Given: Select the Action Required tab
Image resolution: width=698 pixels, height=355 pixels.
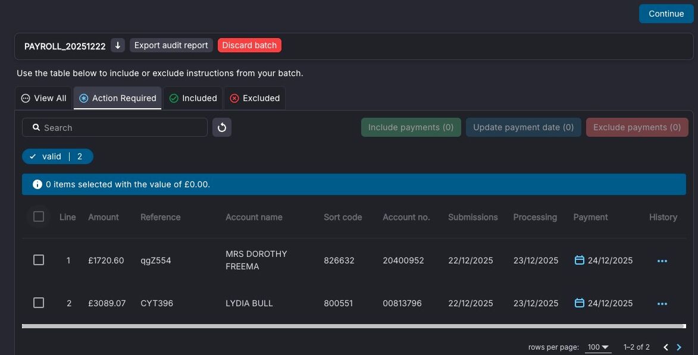Looking at the screenshot, I should point(117,98).
